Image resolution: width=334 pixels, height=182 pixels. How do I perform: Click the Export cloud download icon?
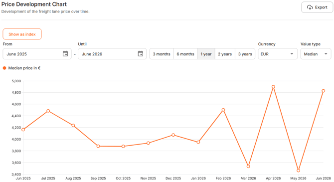click(310, 7)
